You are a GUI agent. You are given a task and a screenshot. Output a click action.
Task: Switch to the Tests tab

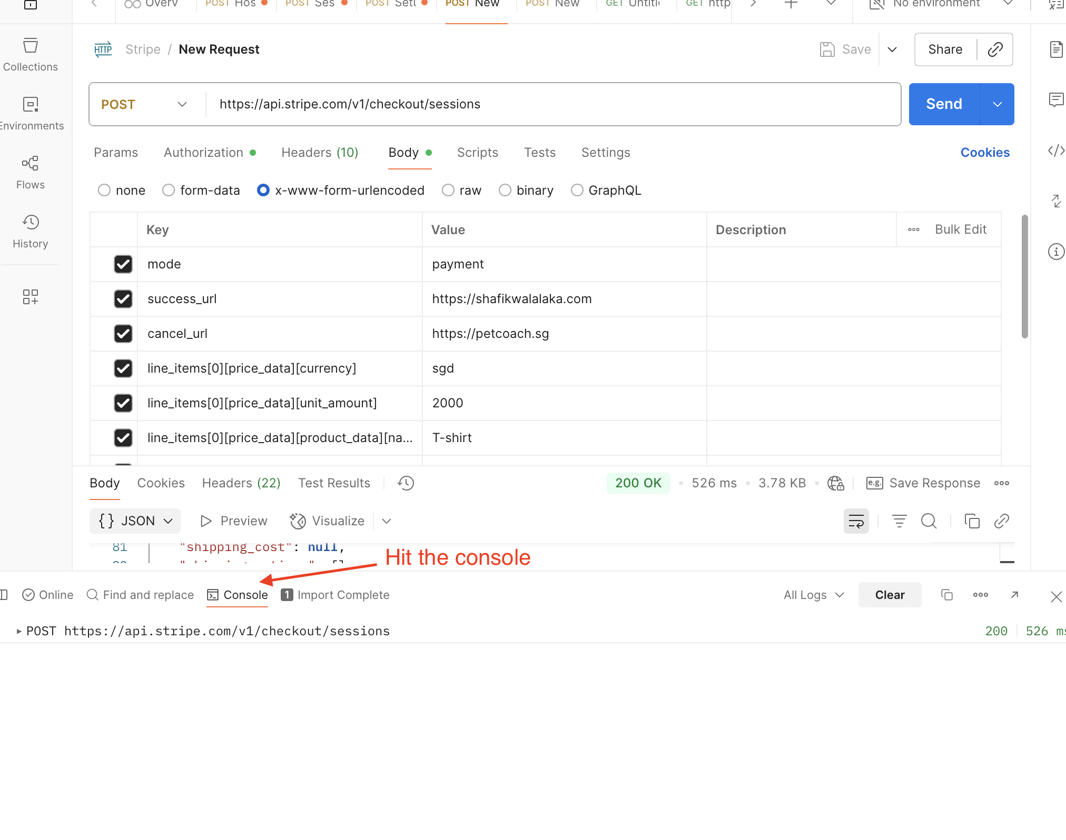(540, 153)
